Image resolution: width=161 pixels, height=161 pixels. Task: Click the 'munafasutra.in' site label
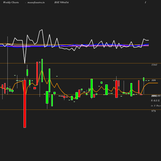(36, 2)
